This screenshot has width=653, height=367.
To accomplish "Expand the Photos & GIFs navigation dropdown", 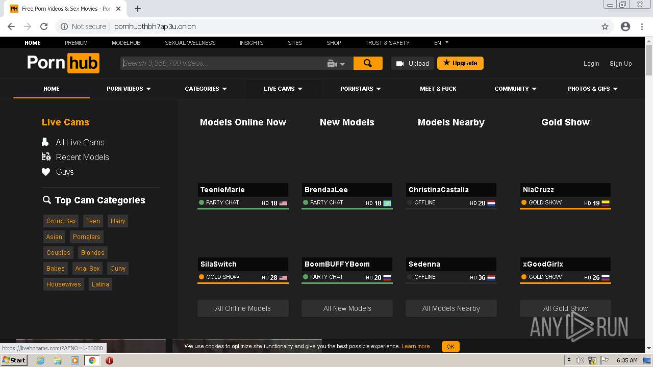I will click(x=593, y=89).
